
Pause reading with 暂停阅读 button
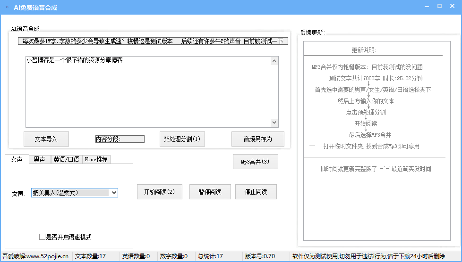click(x=210, y=192)
